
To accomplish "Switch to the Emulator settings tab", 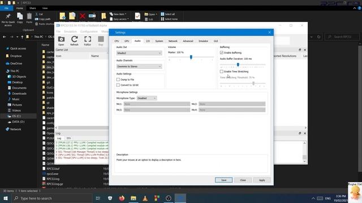I will (204, 41).
